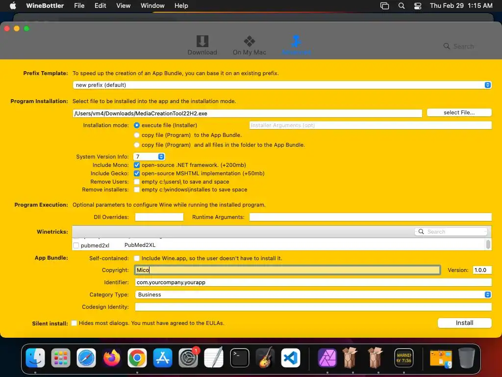Screen dimensions: 502x377
Task: Open the Help menu
Action: pos(181,6)
